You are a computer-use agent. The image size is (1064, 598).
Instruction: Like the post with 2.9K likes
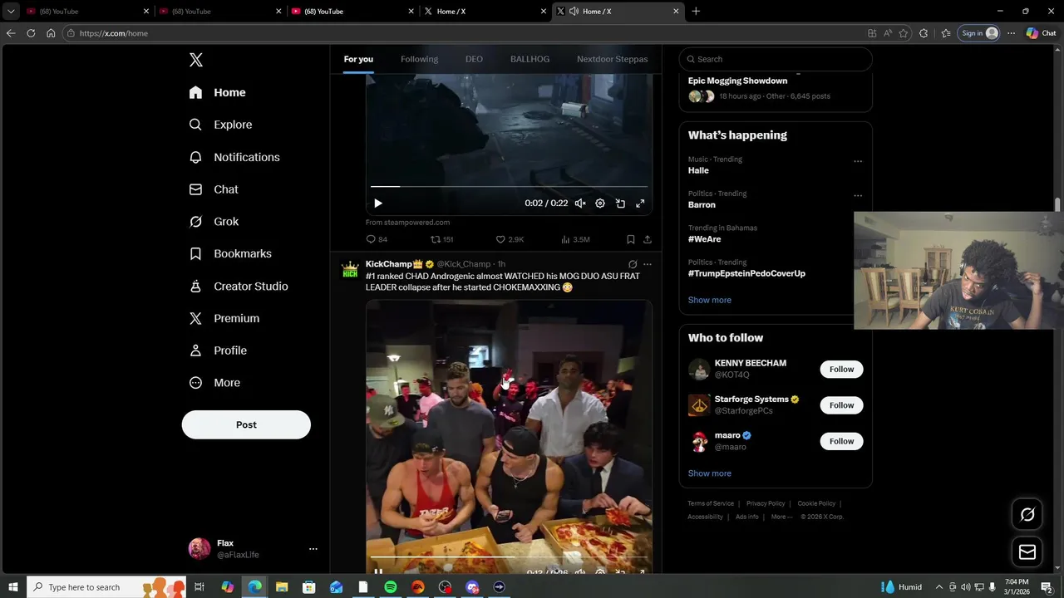[x=510, y=239]
